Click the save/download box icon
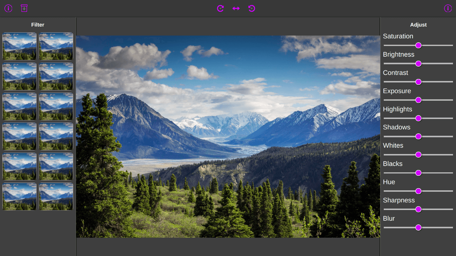This screenshot has height=256, width=456. [x=24, y=9]
